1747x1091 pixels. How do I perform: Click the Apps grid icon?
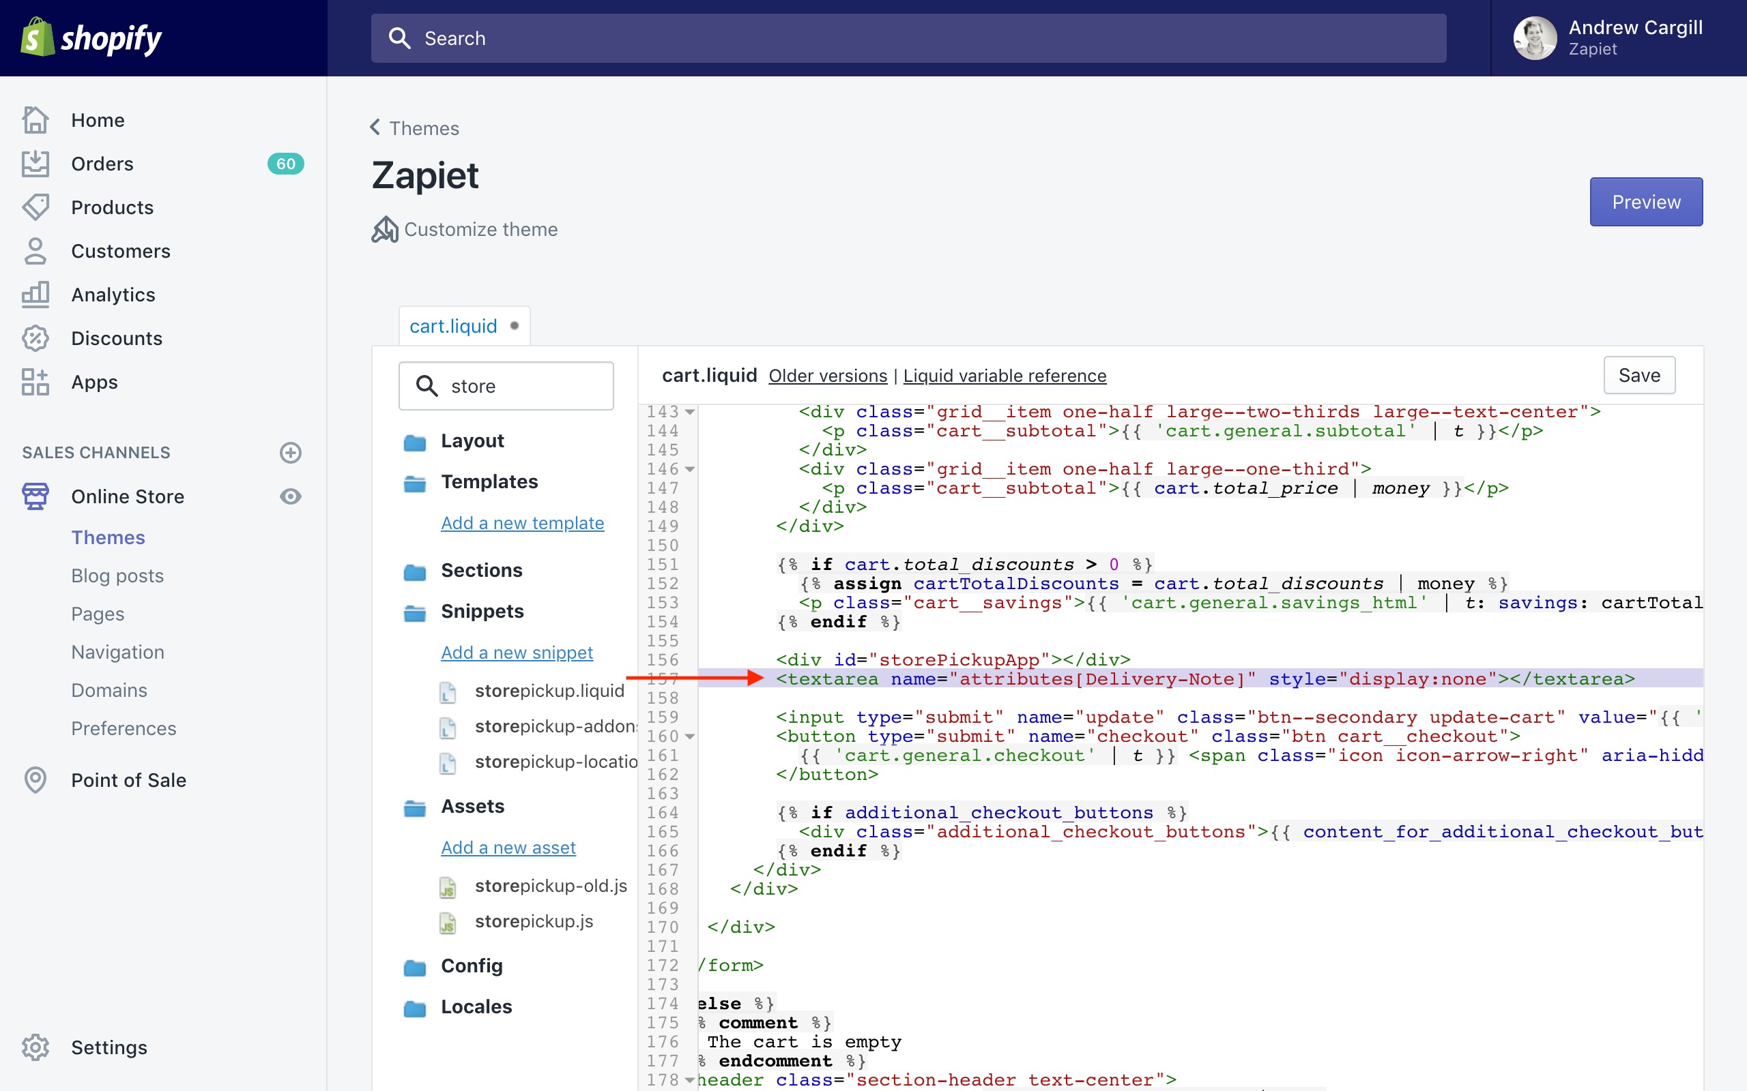pyautogui.click(x=35, y=382)
